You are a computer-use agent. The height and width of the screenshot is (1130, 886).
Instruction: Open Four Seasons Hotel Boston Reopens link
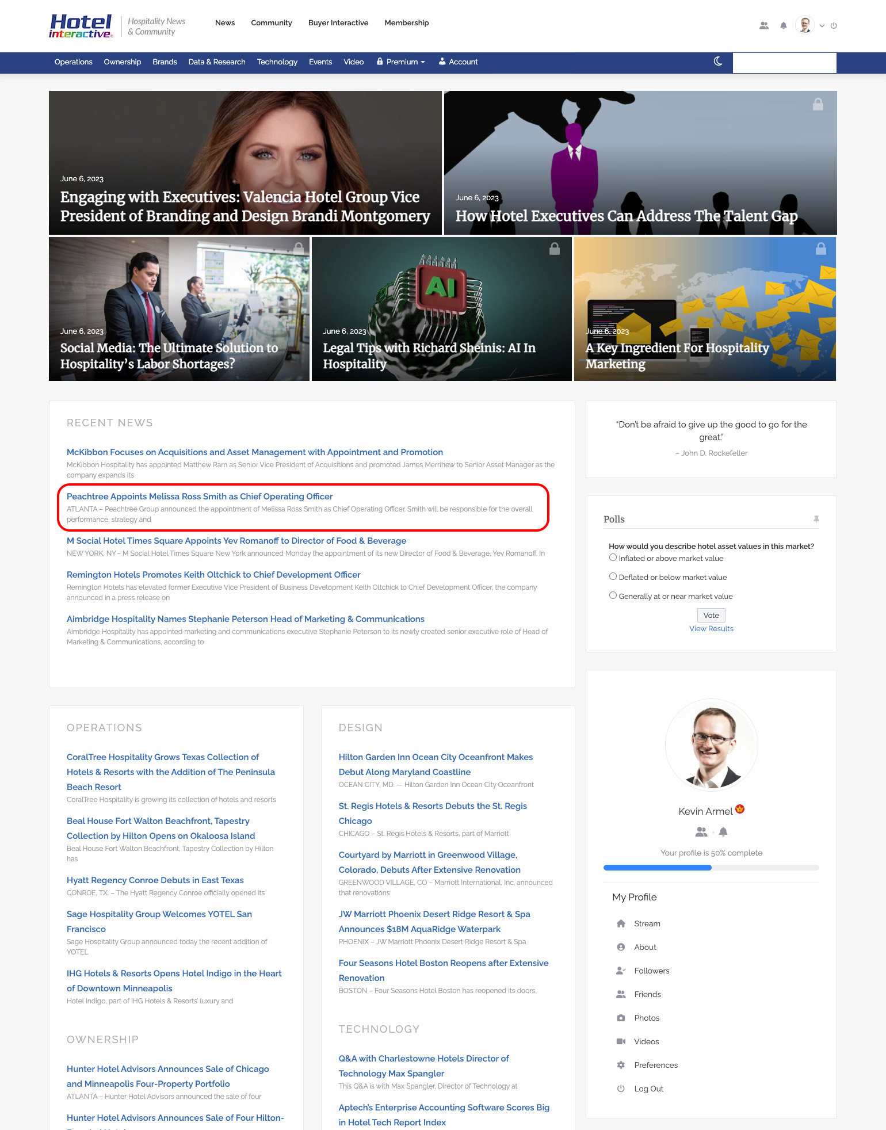[x=444, y=970]
